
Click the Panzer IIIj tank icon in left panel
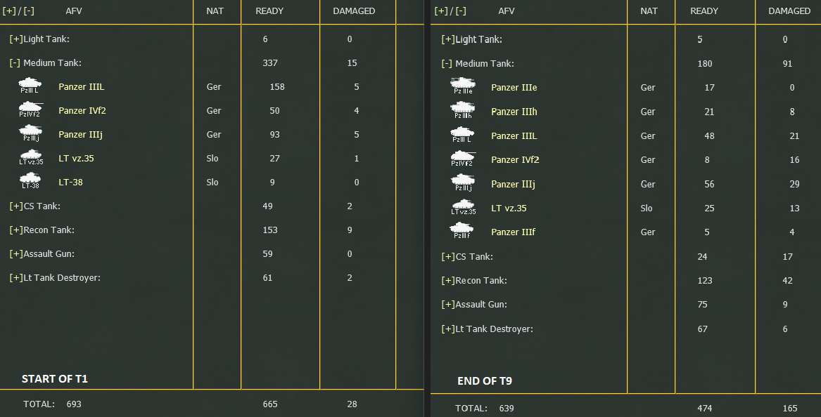30,134
